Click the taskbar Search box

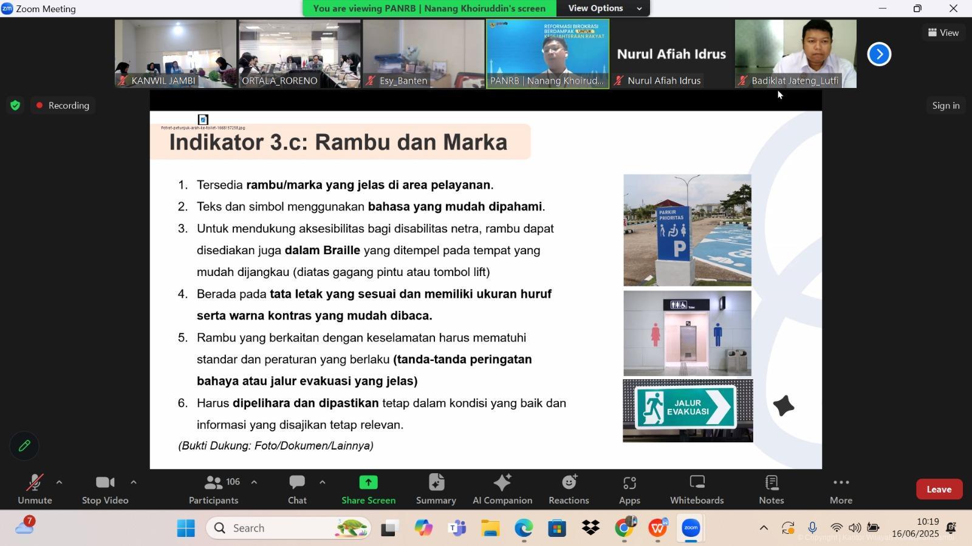[x=289, y=528]
